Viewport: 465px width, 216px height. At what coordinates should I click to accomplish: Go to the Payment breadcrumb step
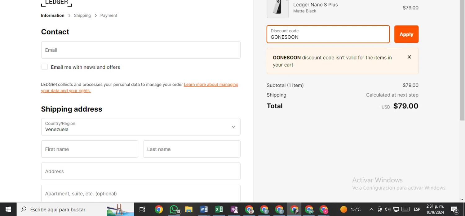(x=109, y=15)
